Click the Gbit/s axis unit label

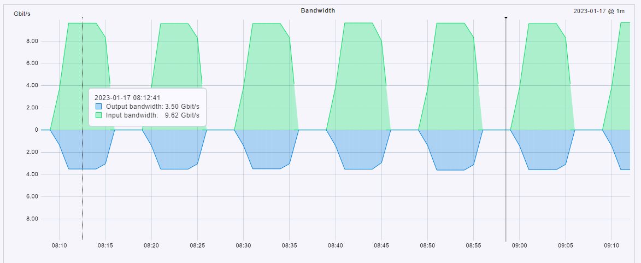(x=22, y=14)
